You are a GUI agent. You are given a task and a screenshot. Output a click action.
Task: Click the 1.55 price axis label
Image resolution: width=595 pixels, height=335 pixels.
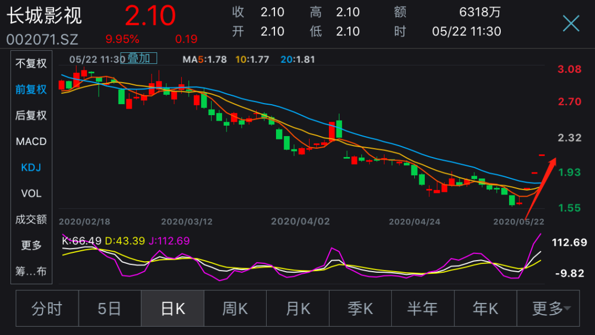(x=569, y=208)
